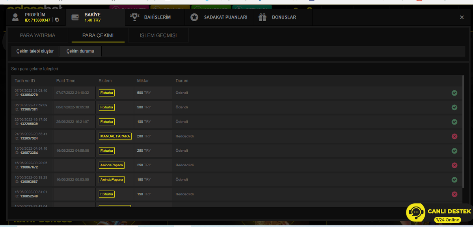Click the Miktar column header

tap(143, 81)
